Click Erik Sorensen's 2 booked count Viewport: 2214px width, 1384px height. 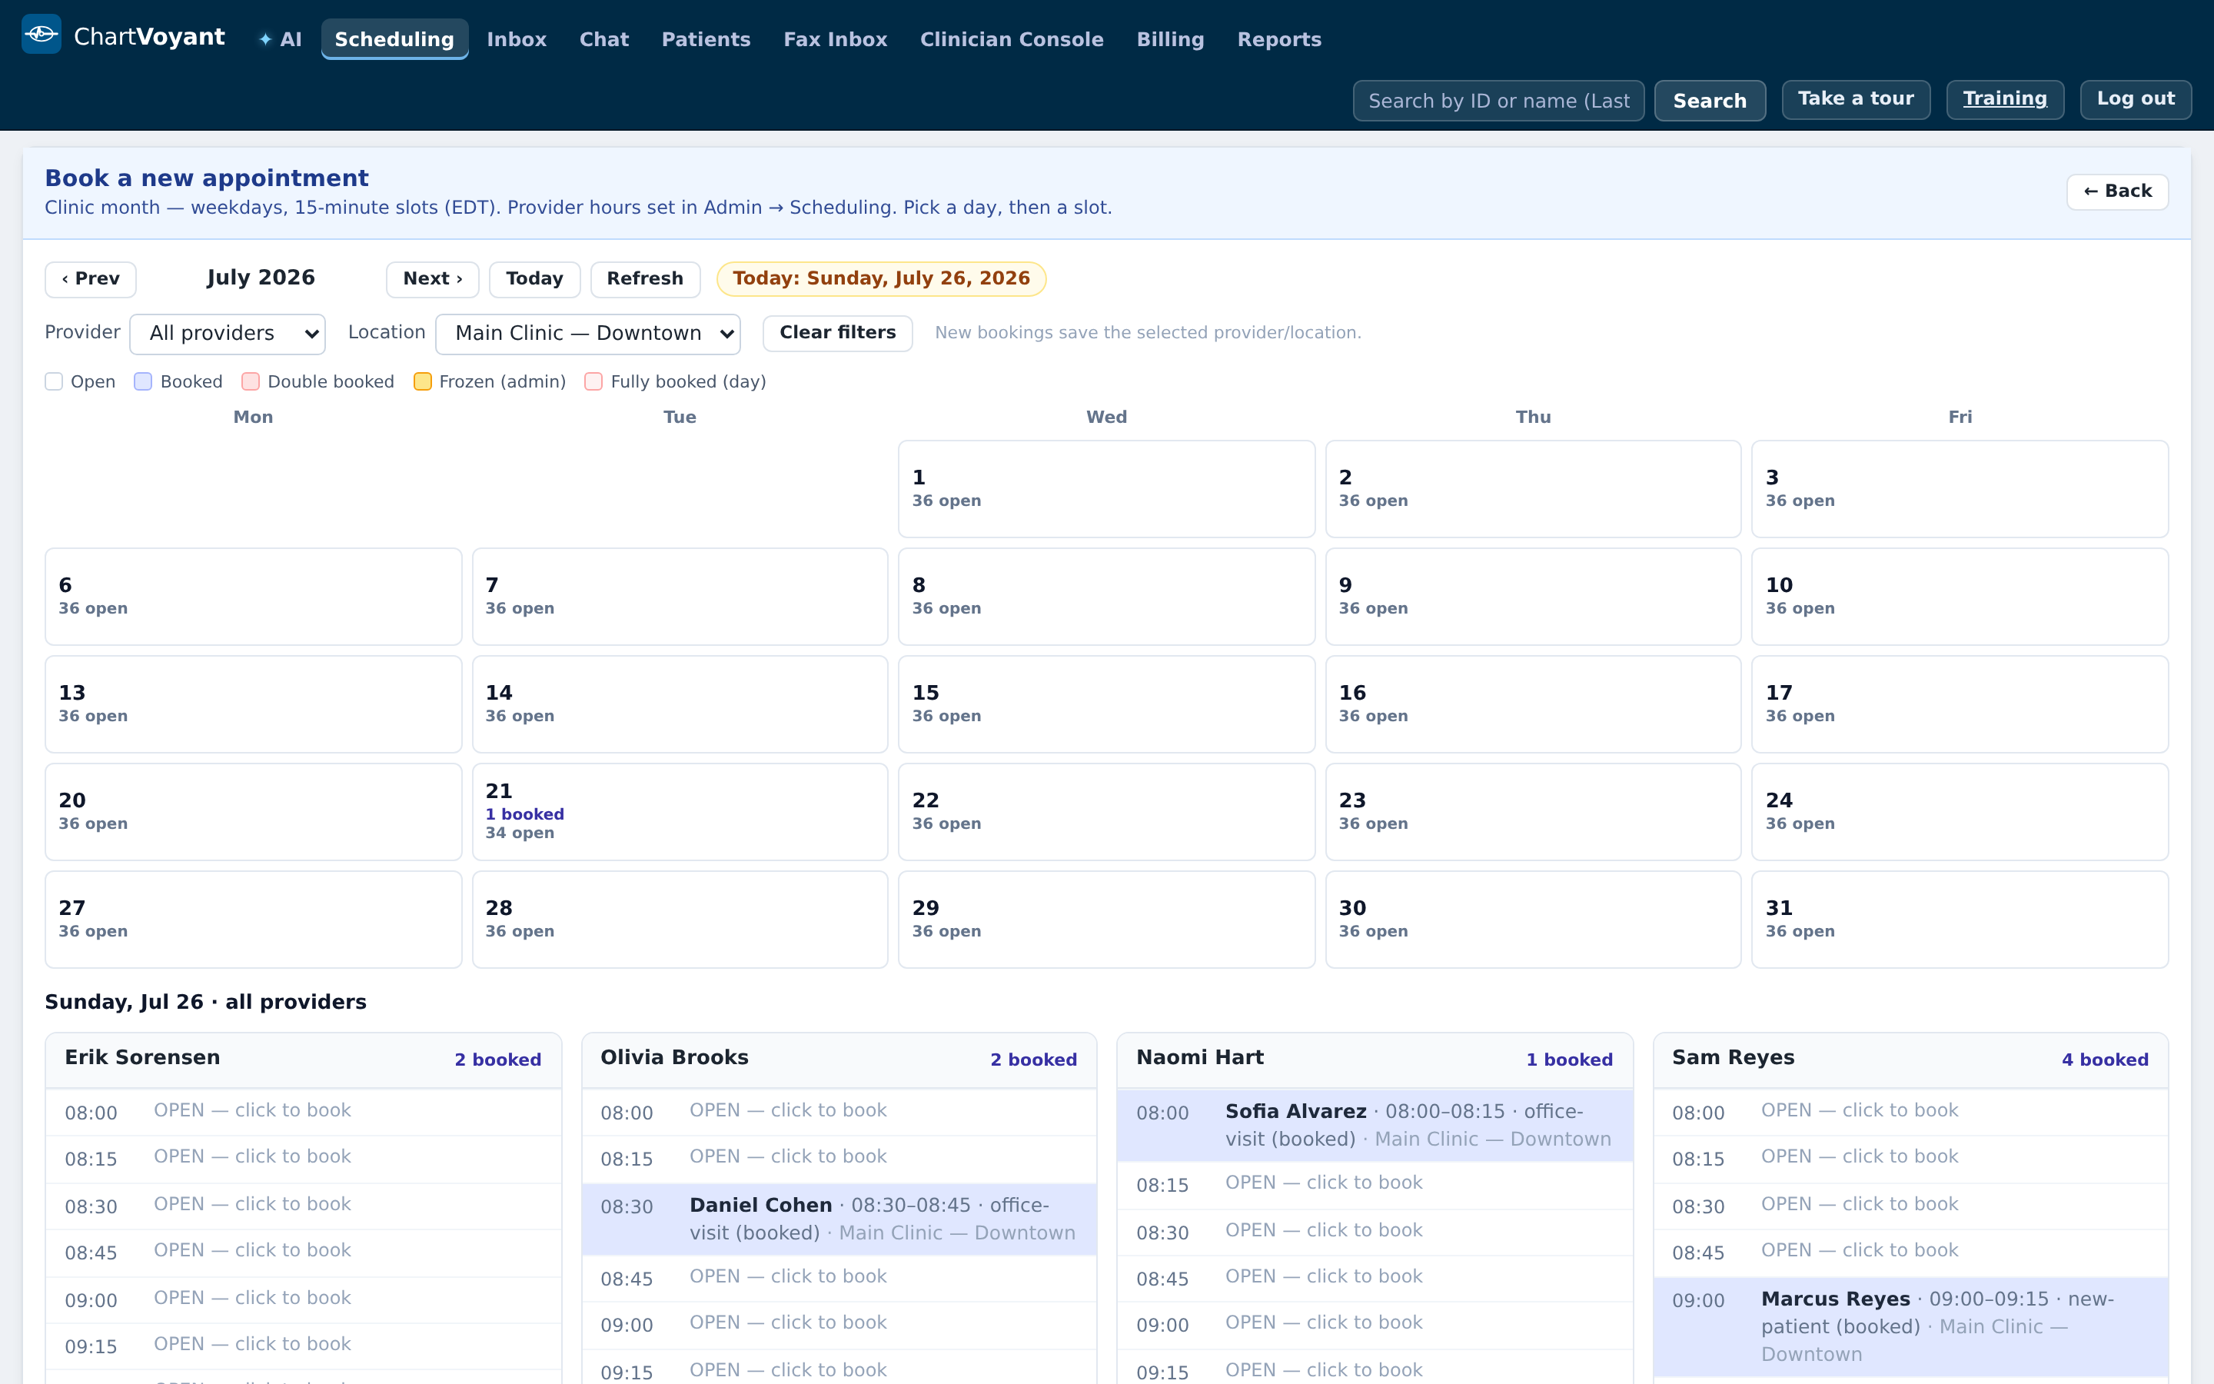497,1060
